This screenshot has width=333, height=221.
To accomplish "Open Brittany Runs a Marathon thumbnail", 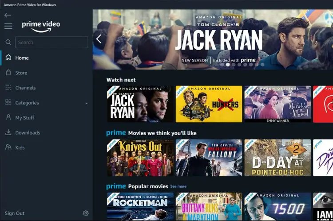I will coord(209,206).
